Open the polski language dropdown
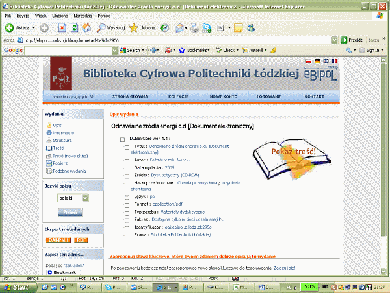Screen dimensions: 390x293 [73, 198]
